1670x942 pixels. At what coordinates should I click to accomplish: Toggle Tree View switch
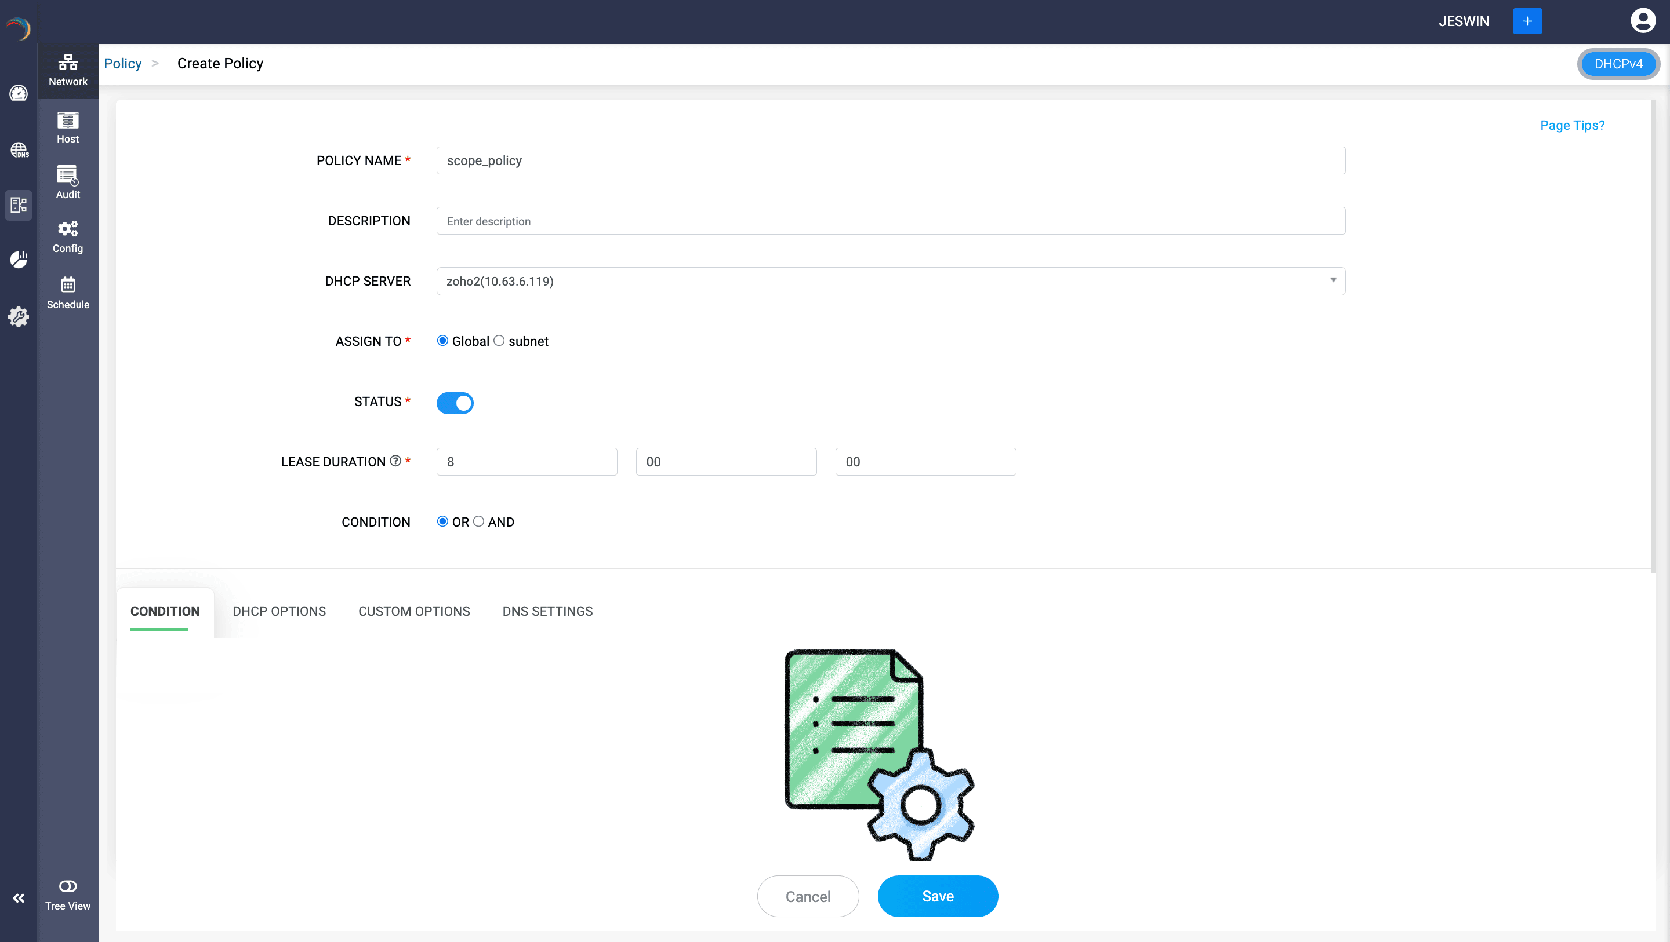67,886
